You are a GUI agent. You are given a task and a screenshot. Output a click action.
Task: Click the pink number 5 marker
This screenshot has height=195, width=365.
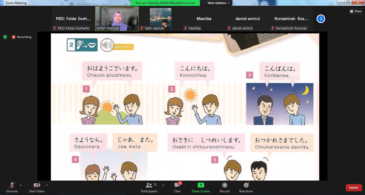(215, 160)
